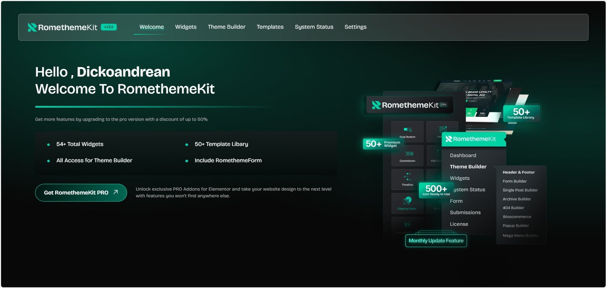606x288 pixels.
Task: Select 'All Access for Theme Builder' text
Action: point(94,160)
